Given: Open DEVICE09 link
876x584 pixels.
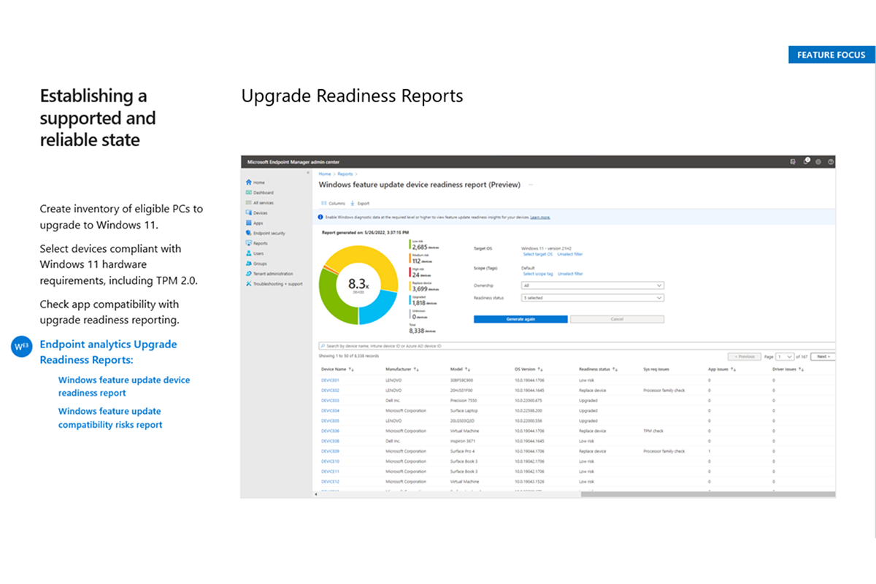Looking at the screenshot, I should [330, 451].
